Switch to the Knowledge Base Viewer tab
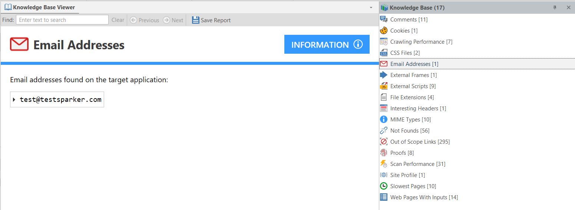The height and width of the screenshot is (210, 575). (40, 7)
